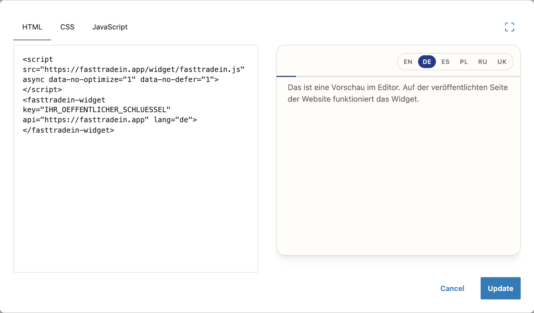
Task: Set preview language to UK
Action: [x=502, y=62]
